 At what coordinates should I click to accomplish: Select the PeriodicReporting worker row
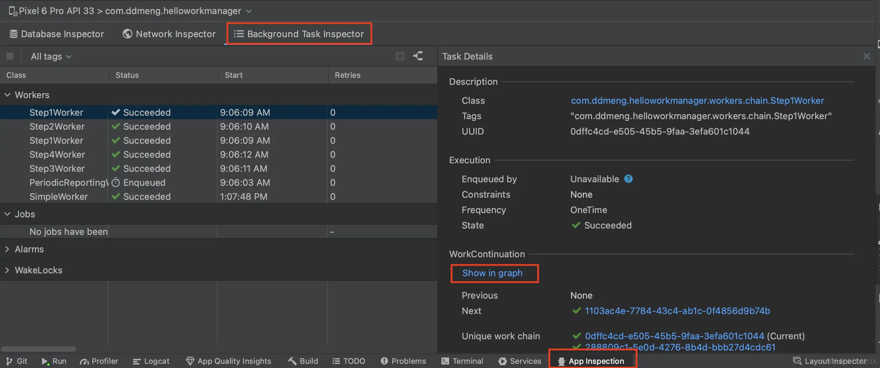coord(219,182)
